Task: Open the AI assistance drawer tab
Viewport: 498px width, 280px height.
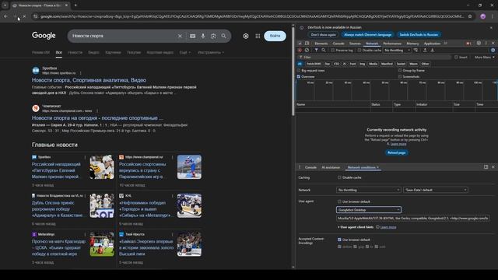Action: [x=331, y=167]
